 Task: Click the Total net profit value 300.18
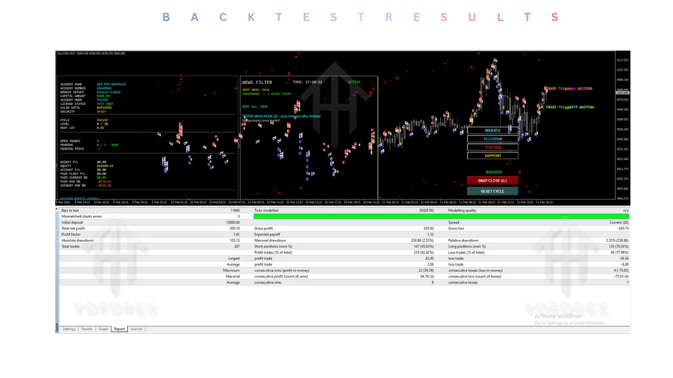coord(234,228)
